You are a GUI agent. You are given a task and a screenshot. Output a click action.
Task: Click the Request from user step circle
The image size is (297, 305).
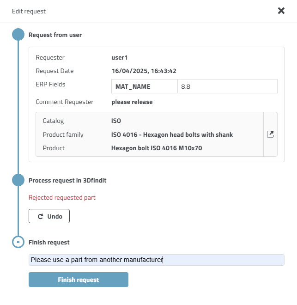point(18,35)
